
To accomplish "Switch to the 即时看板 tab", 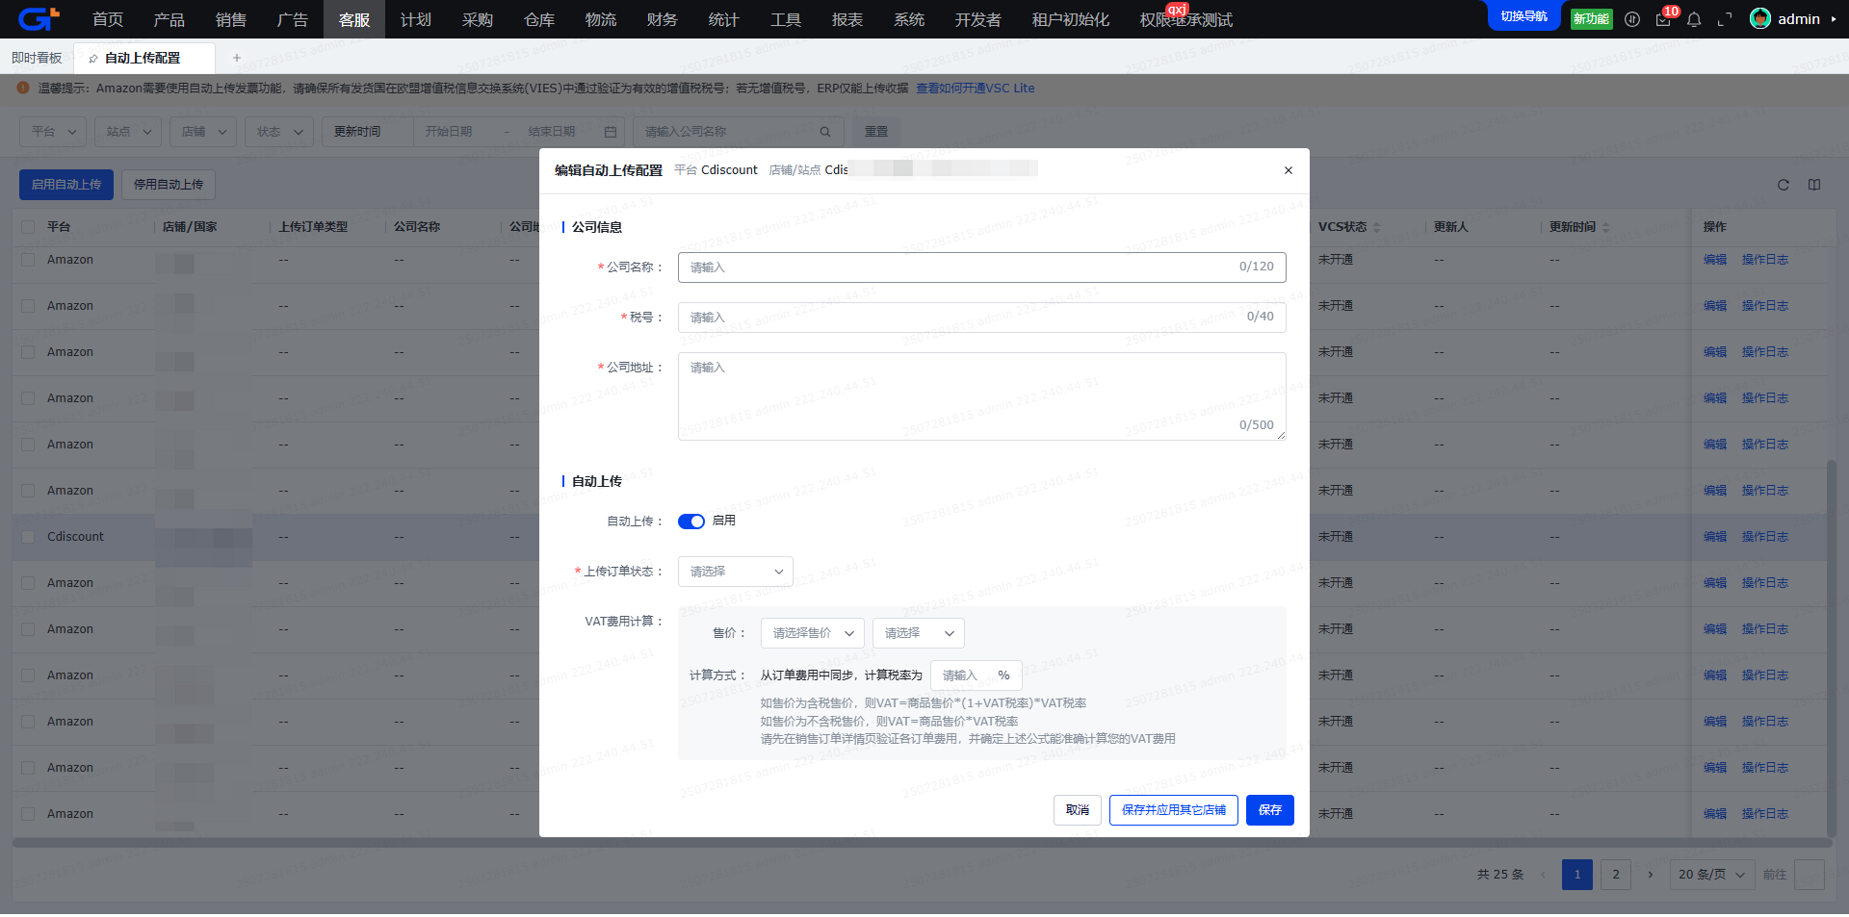I will click(37, 58).
